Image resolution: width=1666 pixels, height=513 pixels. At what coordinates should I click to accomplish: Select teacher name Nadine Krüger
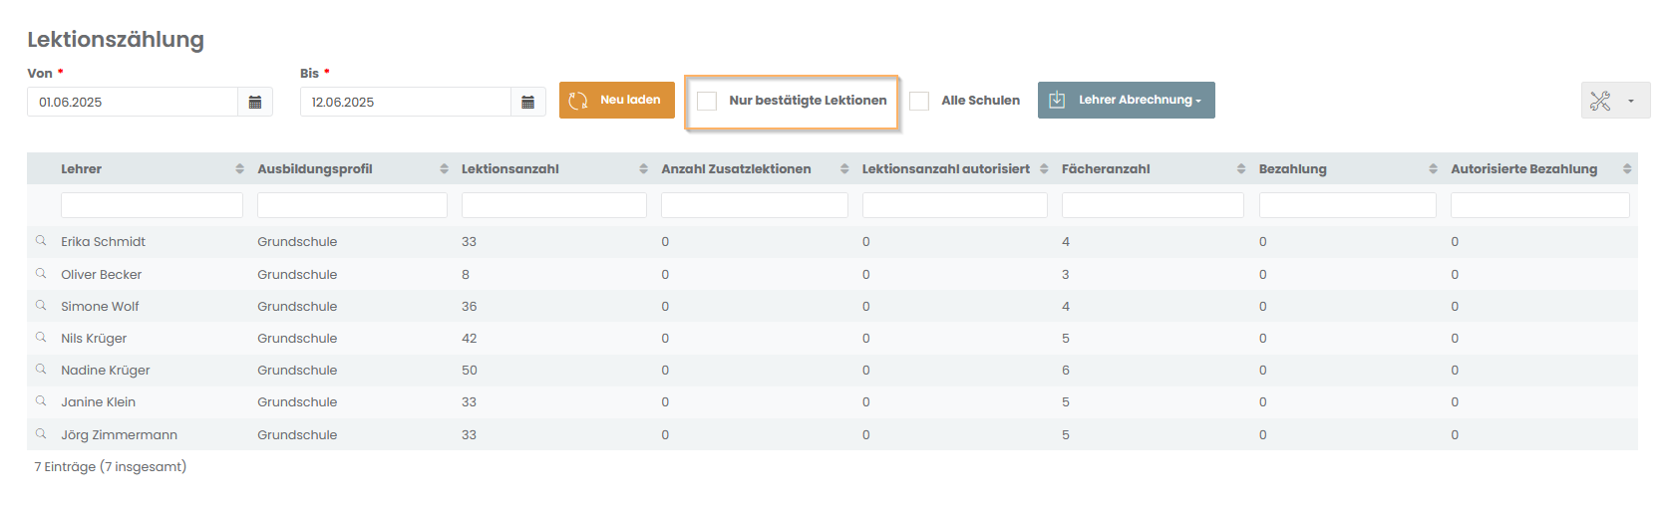click(x=106, y=371)
